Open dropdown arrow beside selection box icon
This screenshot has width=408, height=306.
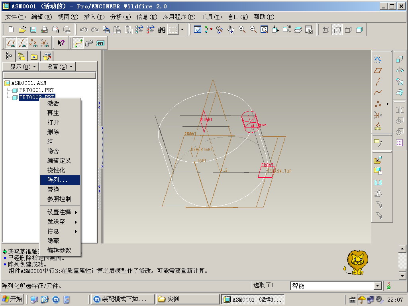tap(182, 29)
